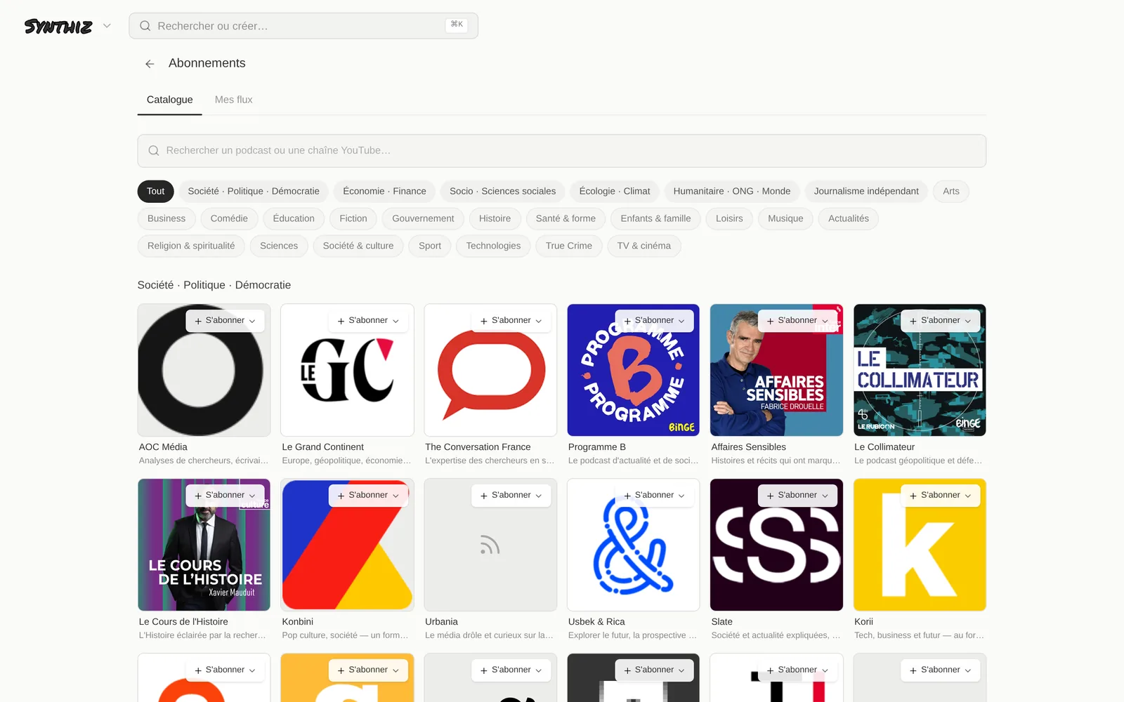Focus the 'Rechercher ou créer…' search field

[x=303, y=26]
